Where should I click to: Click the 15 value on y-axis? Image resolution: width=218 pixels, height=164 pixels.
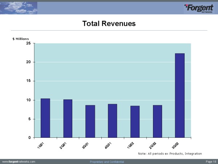click(28, 81)
